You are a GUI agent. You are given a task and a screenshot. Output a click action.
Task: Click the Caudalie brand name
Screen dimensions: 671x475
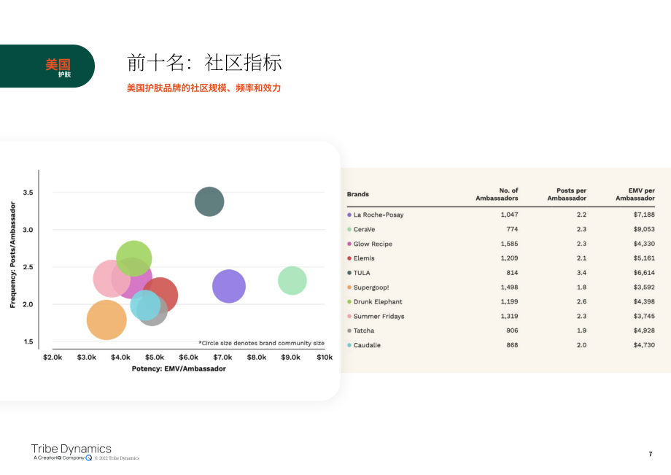[x=367, y=345]
